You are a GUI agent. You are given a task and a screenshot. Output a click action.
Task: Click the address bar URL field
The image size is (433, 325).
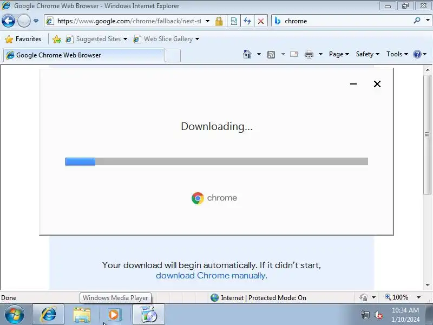(129, 21)
